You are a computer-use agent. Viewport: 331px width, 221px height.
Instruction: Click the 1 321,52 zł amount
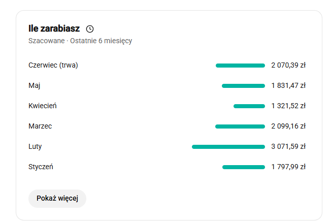(x=288, y=106)
